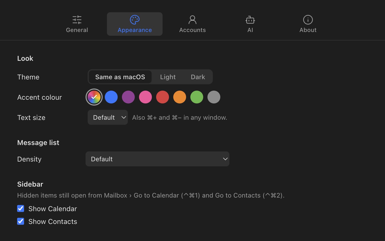Click the Look section heading

click(25, 58)
